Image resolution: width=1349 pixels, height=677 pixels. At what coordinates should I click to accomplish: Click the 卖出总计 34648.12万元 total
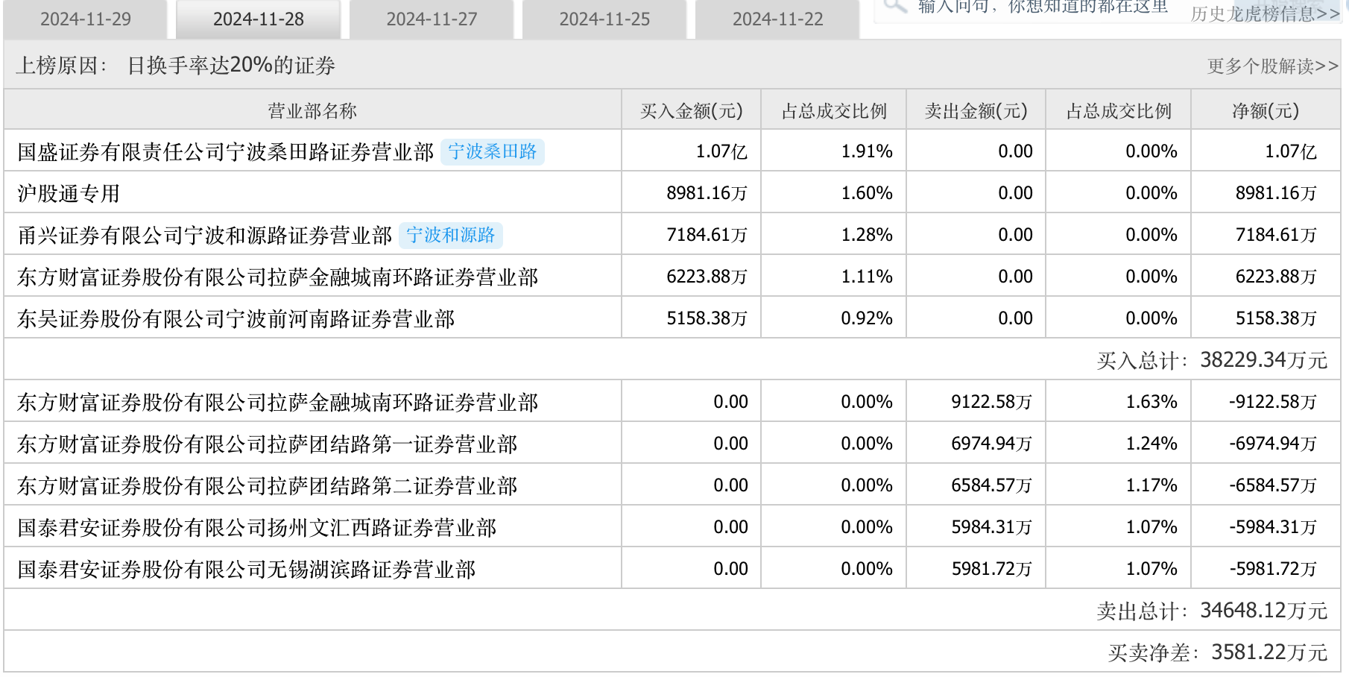pos(1212,611)
